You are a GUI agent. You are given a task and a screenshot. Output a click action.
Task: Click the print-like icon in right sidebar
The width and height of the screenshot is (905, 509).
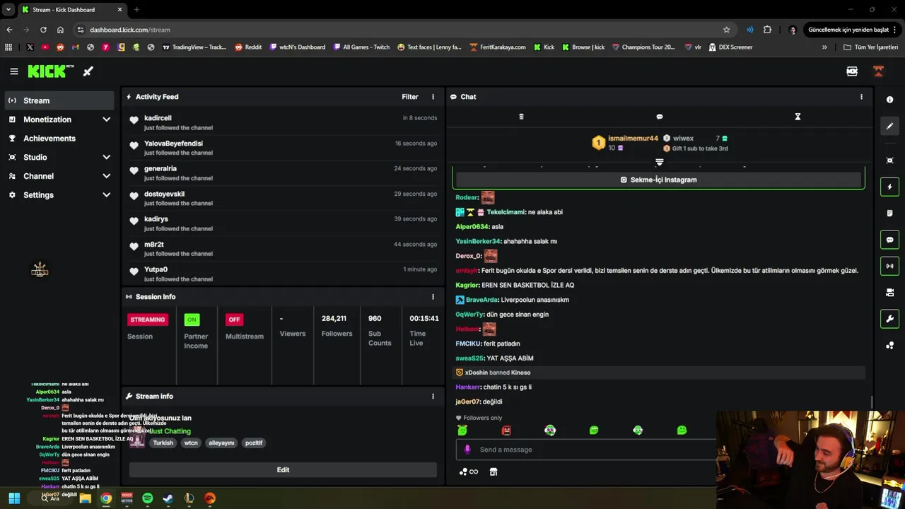coord(890,293)
